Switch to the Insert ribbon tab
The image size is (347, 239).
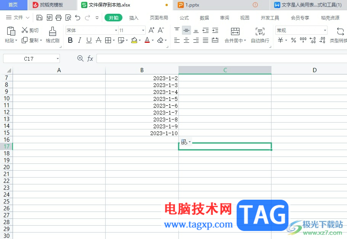pos(134,18)
